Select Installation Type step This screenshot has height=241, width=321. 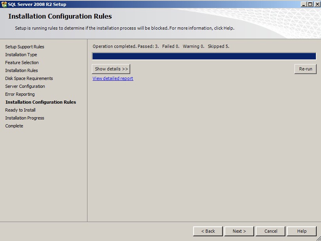21,55
